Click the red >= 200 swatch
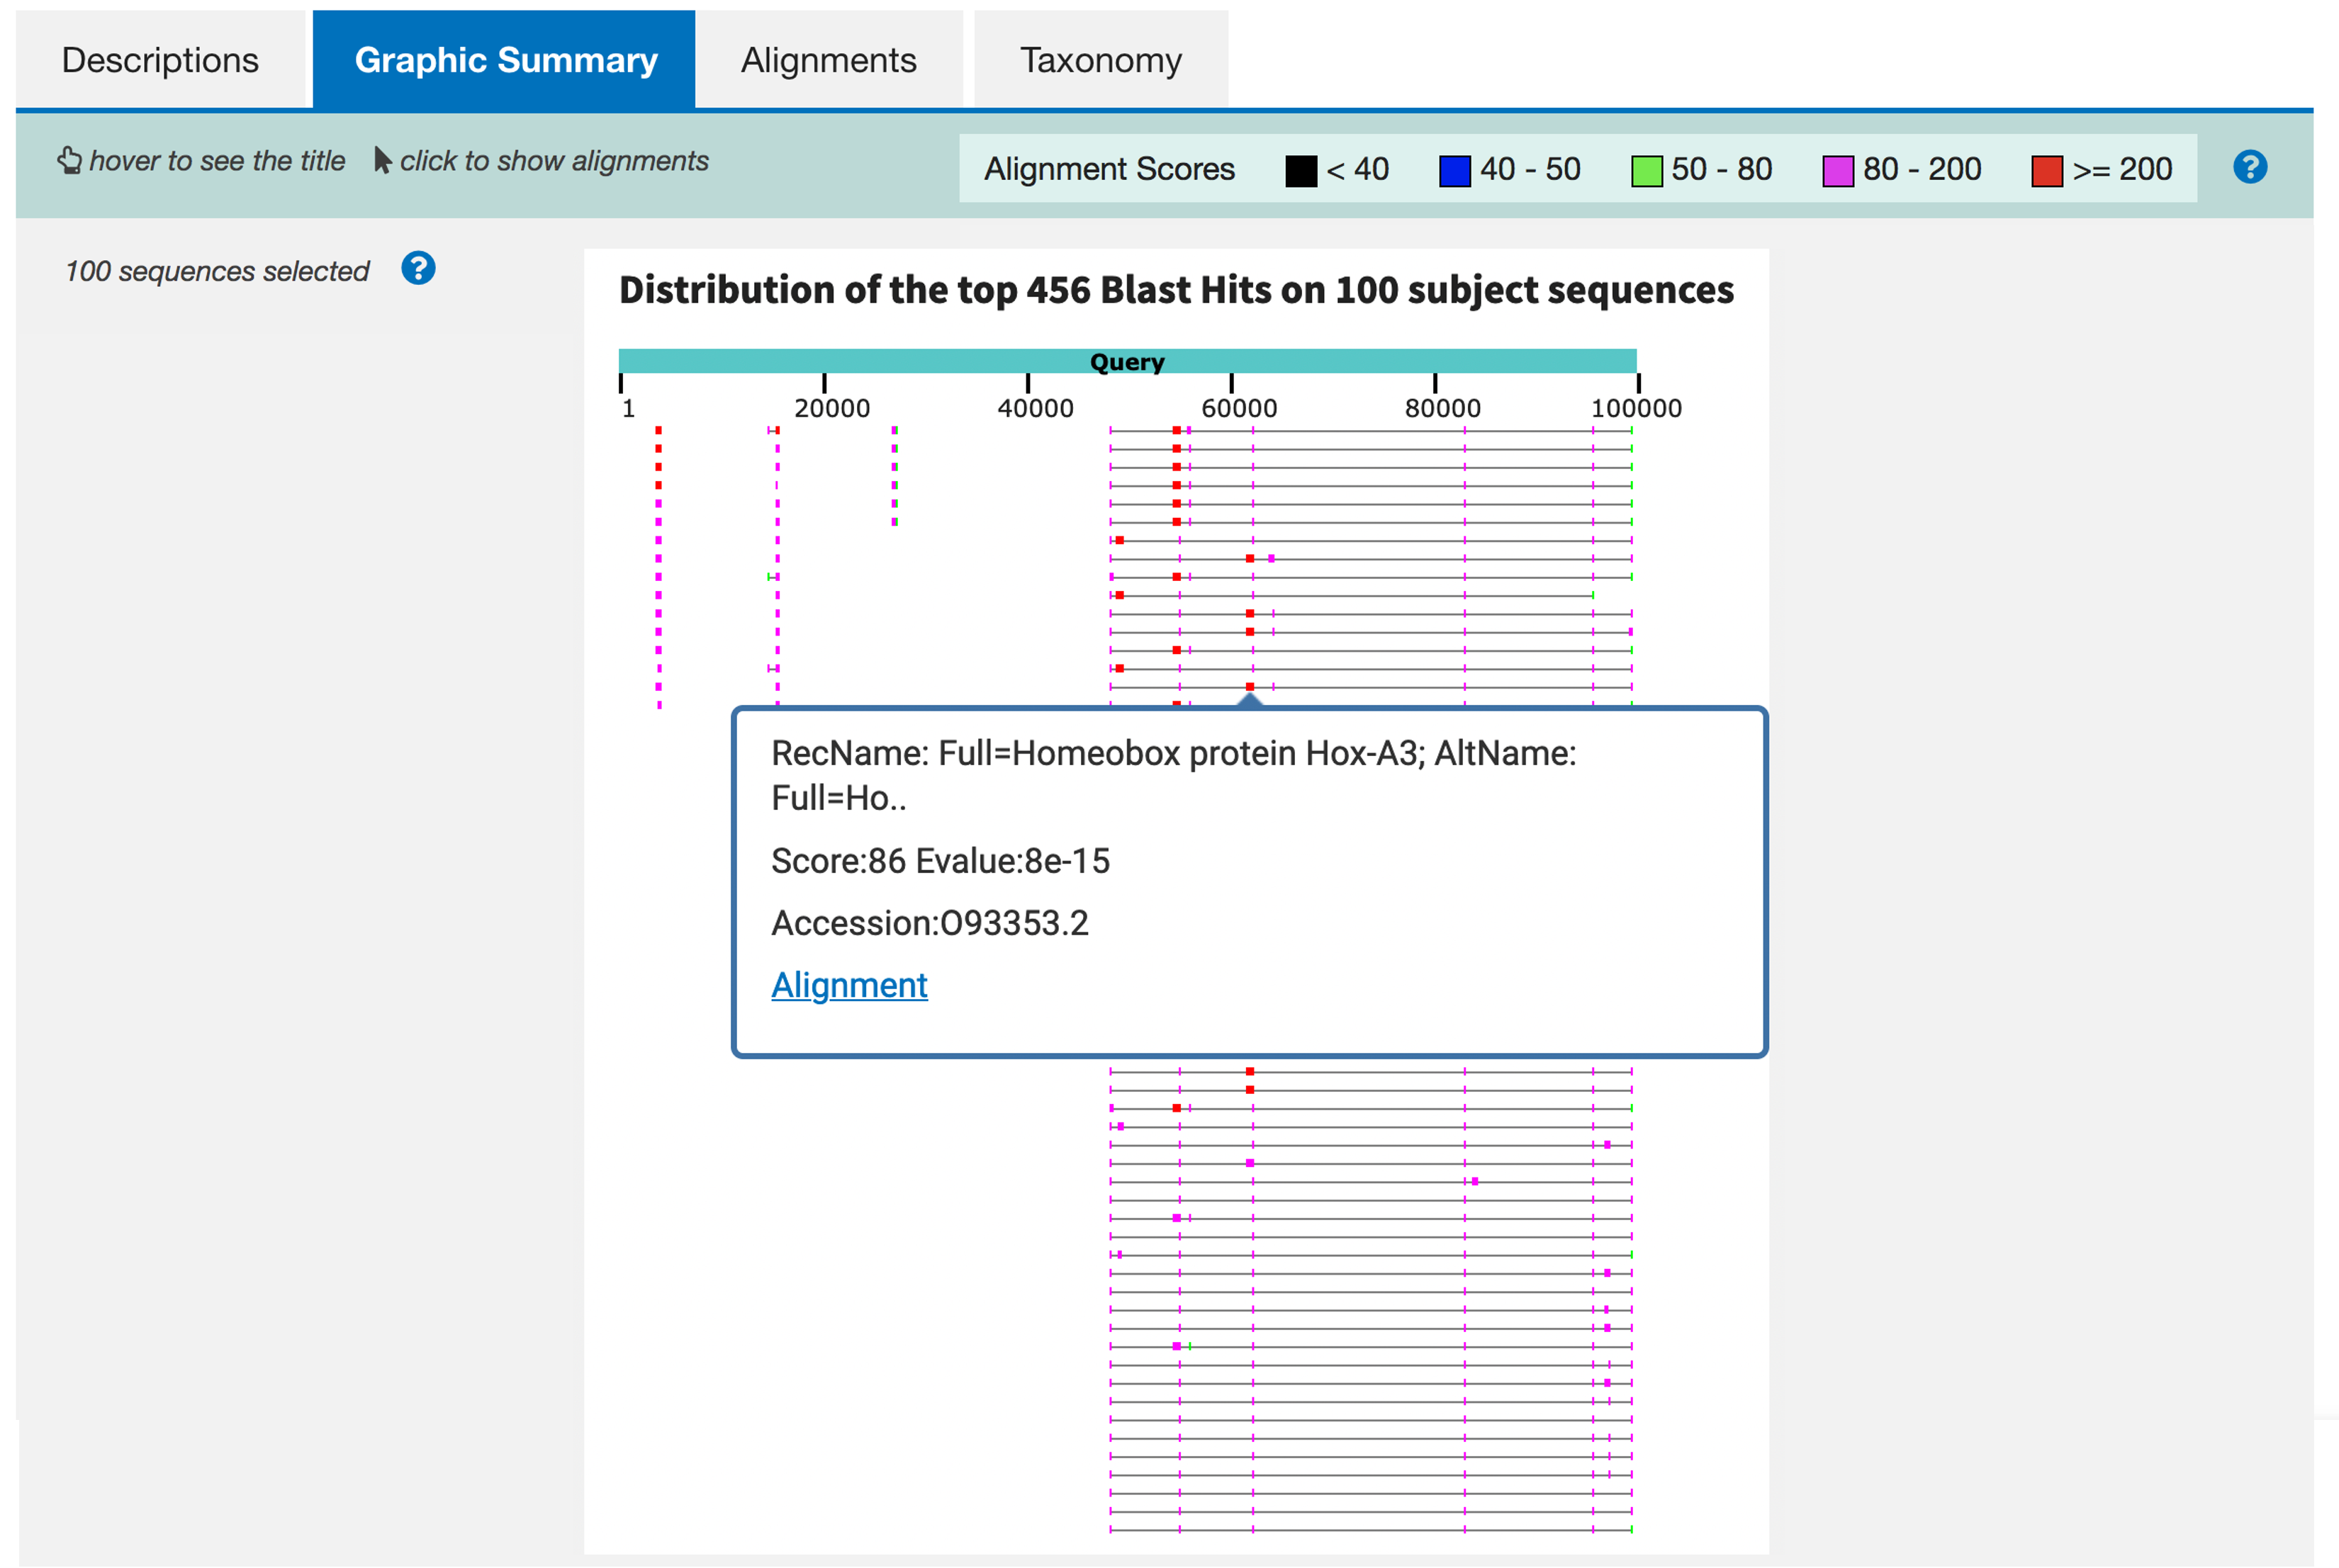 (x=2047, y=171)
